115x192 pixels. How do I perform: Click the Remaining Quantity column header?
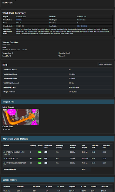tap(59, 147)
